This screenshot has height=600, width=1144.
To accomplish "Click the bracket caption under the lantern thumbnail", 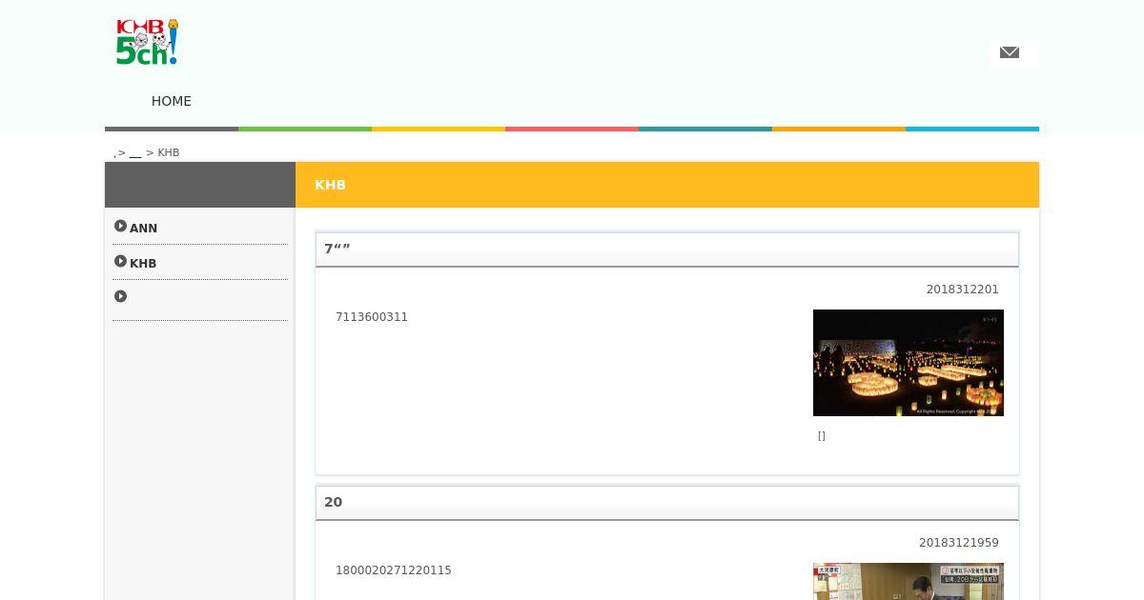I will pos(822,436).
